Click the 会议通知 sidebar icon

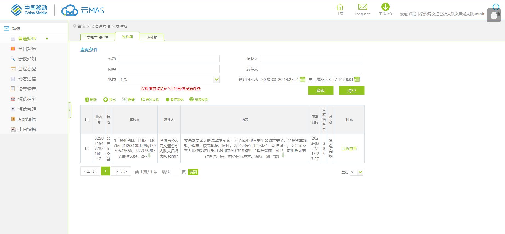(x=13, y=59)
